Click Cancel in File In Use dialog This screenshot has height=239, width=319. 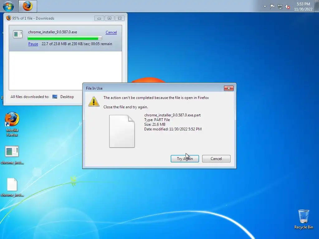(216, 158)
